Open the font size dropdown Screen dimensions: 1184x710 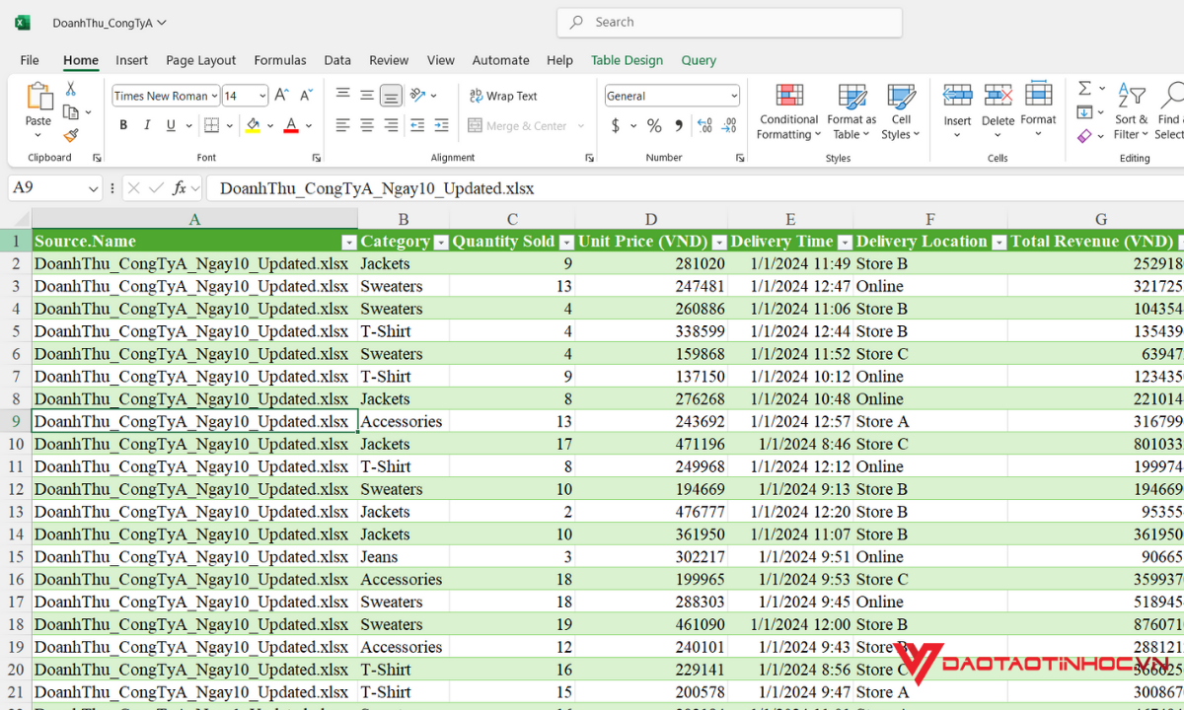click(x=262, y=96)
